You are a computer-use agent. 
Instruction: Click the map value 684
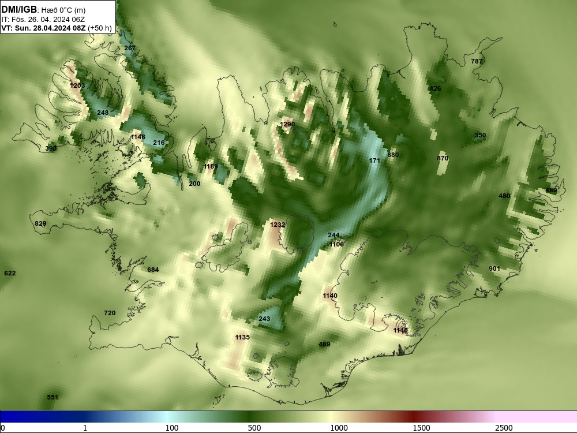[153, 270]
